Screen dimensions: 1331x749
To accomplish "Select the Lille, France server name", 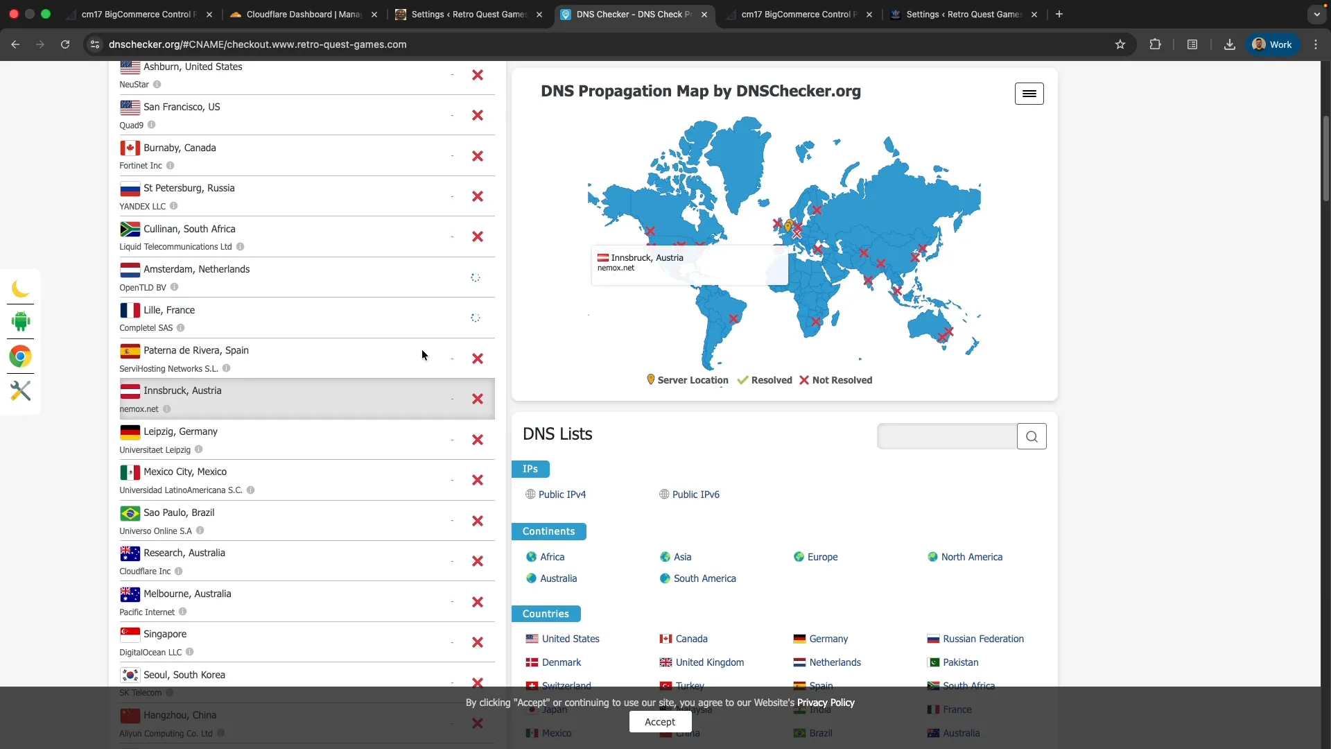I will [169, 310].
